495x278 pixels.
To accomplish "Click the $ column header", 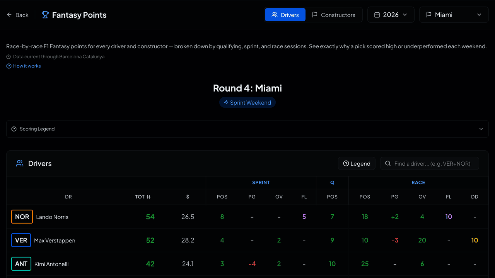I will coord(188,197).
